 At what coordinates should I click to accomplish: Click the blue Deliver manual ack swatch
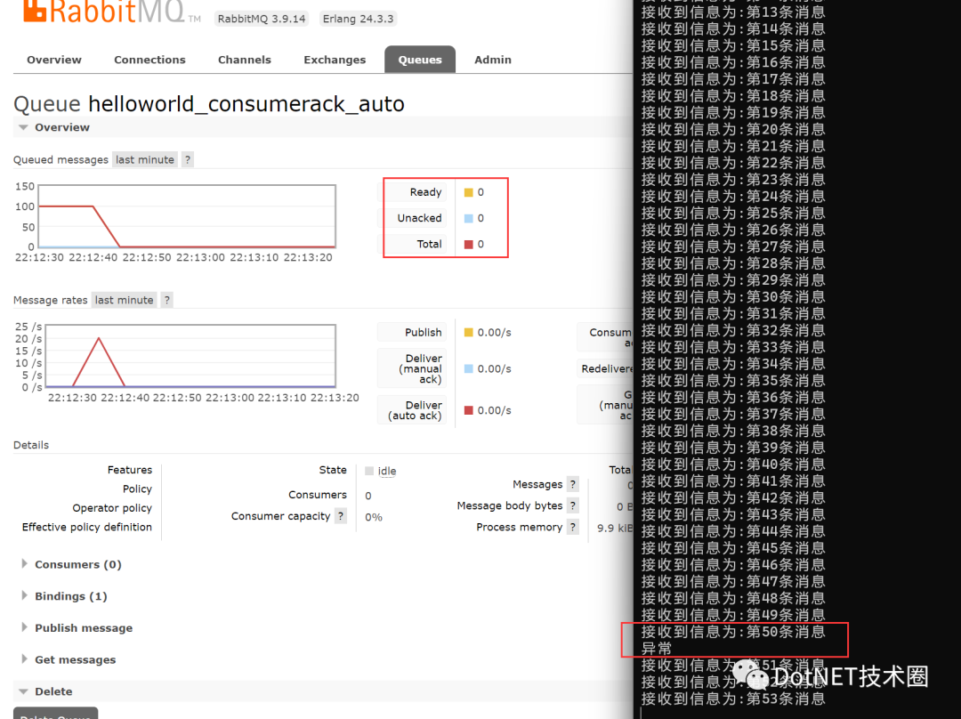[x=469, y=368]
